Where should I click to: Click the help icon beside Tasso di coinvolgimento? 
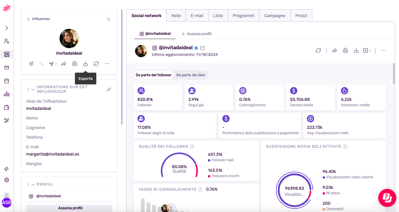(x=200, y=189)
